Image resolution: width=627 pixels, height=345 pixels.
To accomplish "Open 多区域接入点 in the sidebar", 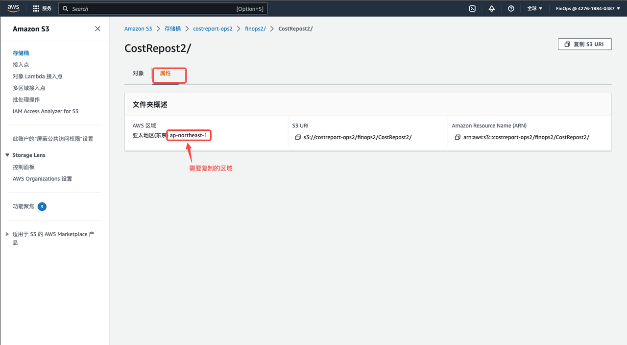I will coord(29,88).
